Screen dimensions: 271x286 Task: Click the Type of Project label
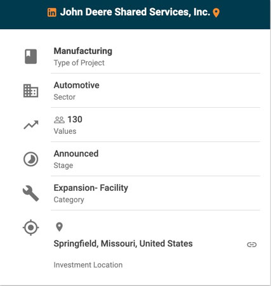tap(79, 63)
